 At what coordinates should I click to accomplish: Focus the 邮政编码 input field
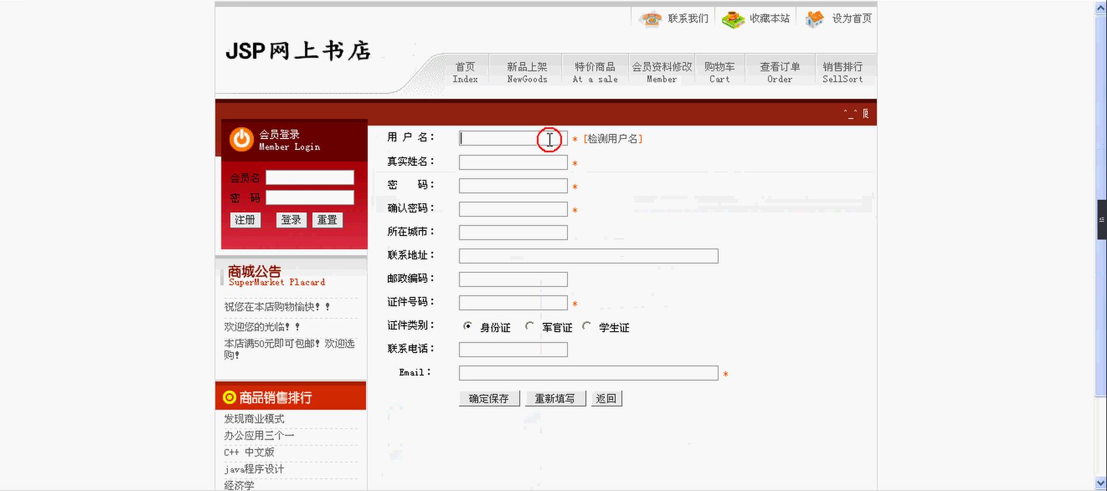[x=513, y=279]
